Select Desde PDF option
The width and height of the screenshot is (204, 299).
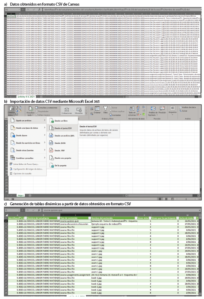point(62,150)
